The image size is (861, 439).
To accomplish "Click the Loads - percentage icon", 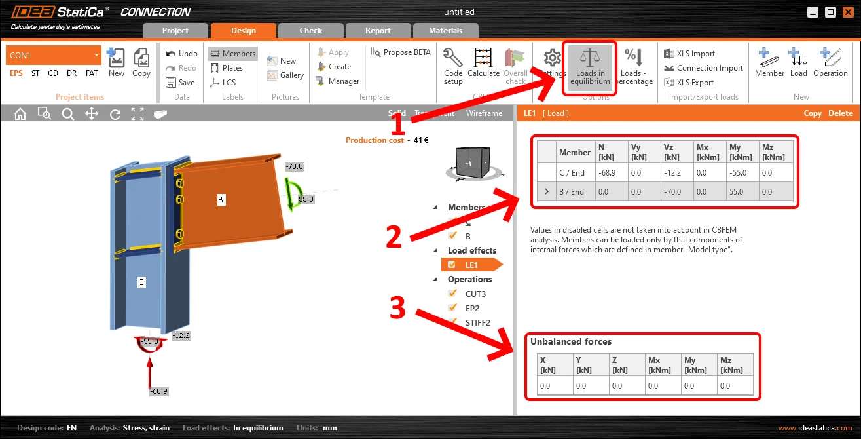I will pyautogui.click(x=634, y=58).
